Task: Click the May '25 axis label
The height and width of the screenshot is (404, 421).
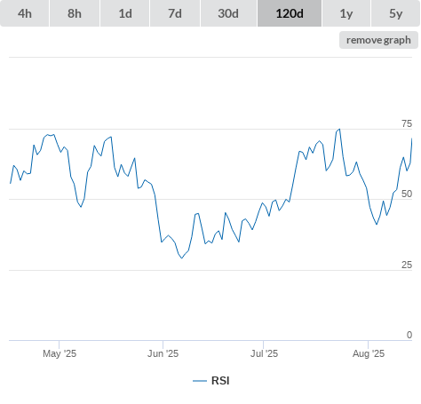Action: pyautogui.click(x=60, y=353)
